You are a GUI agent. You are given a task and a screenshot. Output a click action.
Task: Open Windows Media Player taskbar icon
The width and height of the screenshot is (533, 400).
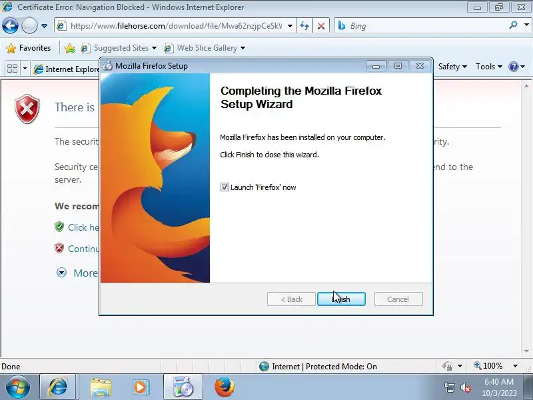pyautogui.click(x=140, y=387)
